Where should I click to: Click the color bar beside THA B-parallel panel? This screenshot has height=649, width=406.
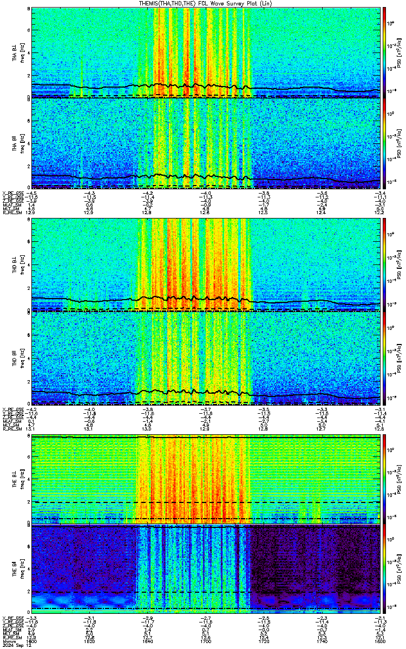384,143
